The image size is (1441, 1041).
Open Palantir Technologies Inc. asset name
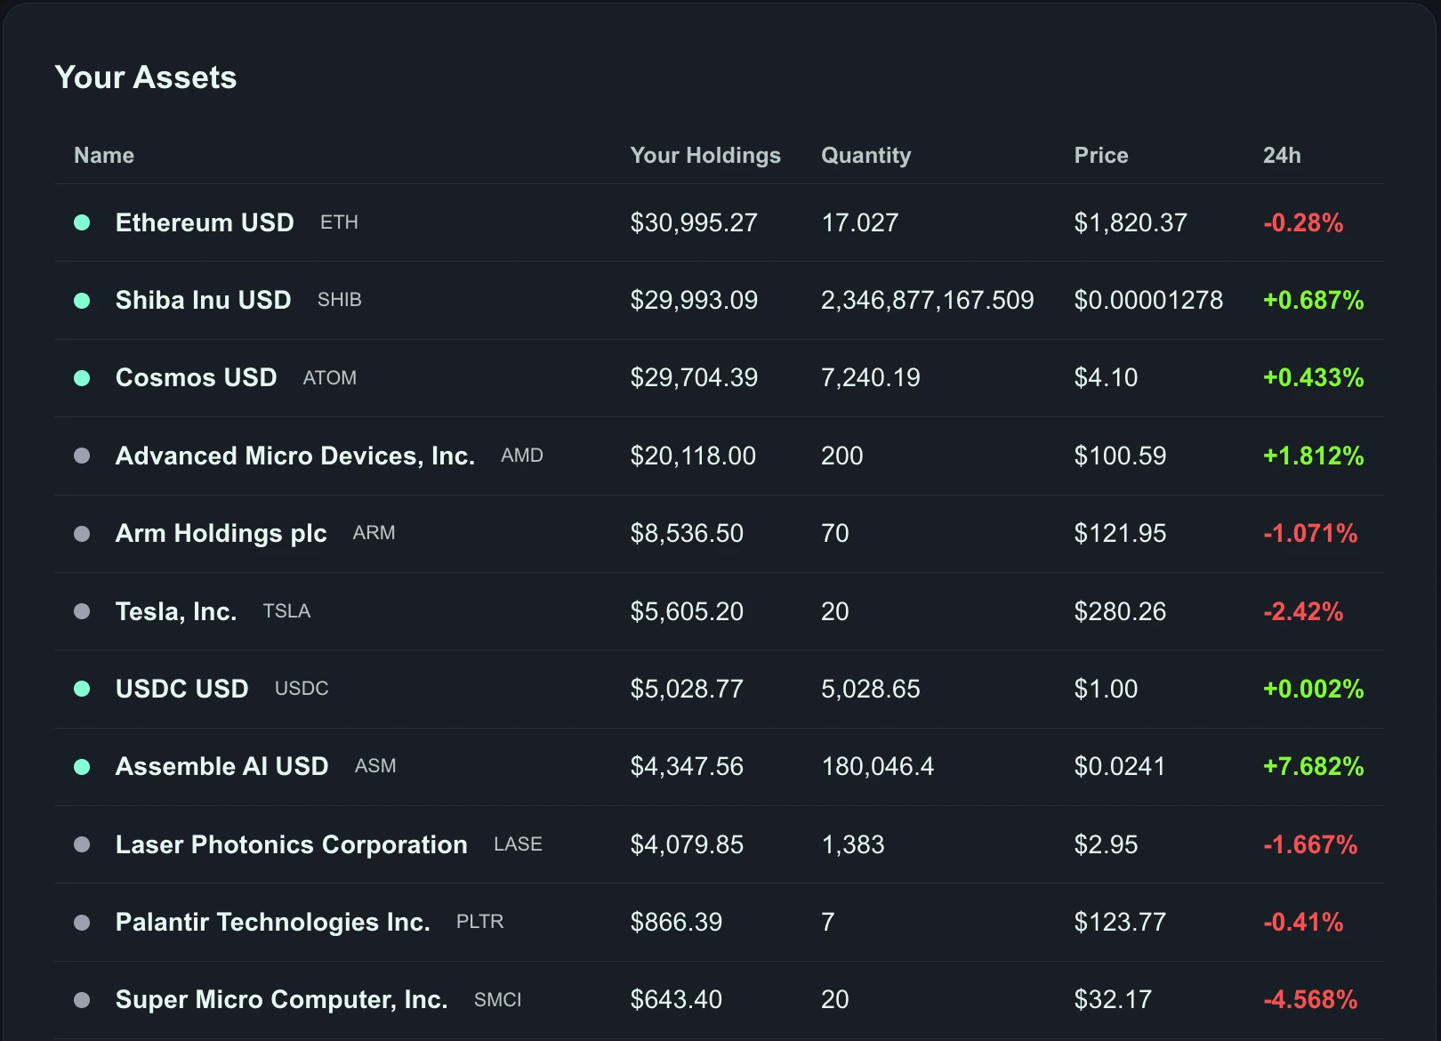(x=273, y=923)
